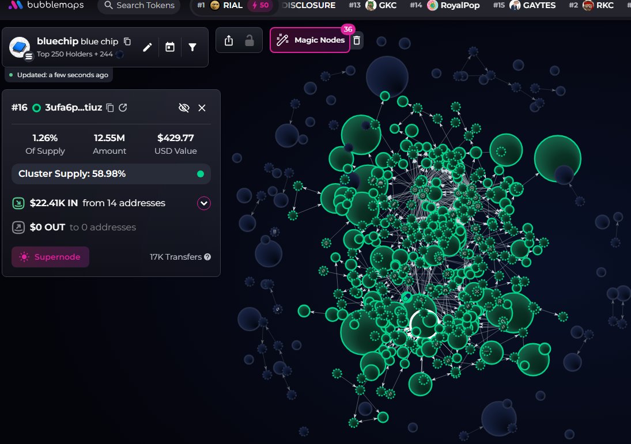The image size is (631, 444).
Task: Open the Magic Nodes tool
Action: click(310, 40)
